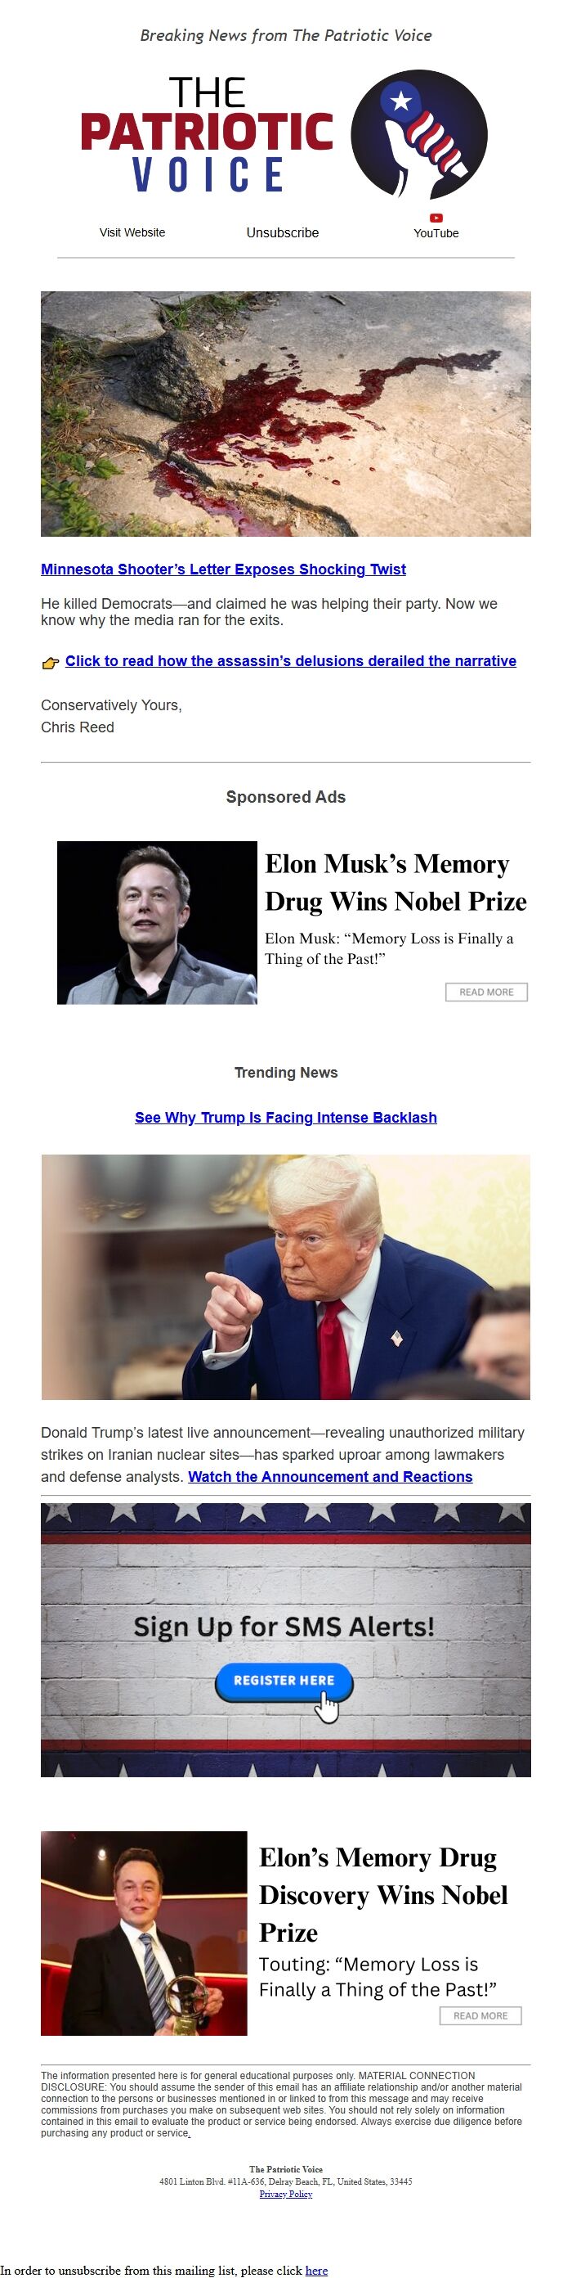
Task: Click the red YouTube play icon
Action: [x=436, y=218]
